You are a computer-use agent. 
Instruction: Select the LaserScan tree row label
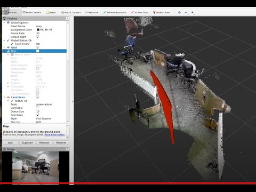(18, 97)
